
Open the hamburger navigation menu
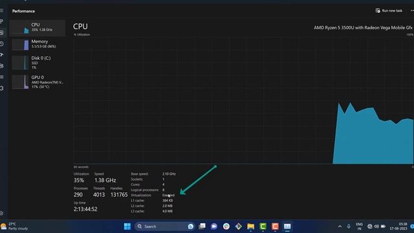[1, 10]
